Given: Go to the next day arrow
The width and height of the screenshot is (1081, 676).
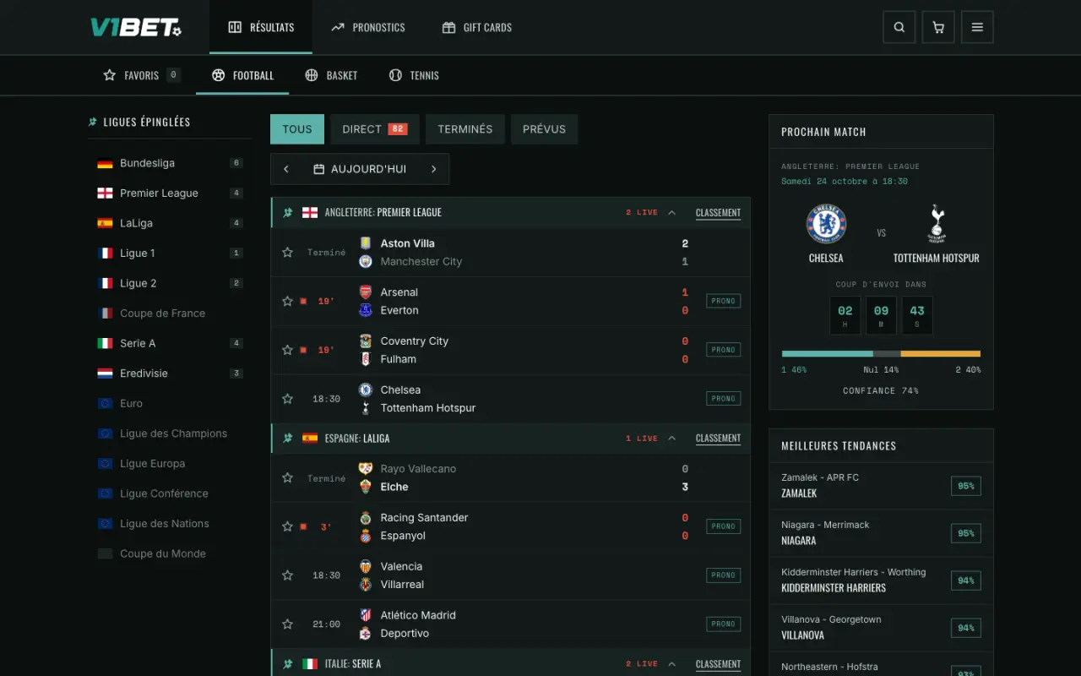Looking at the screenshot, I should [433, 169].
